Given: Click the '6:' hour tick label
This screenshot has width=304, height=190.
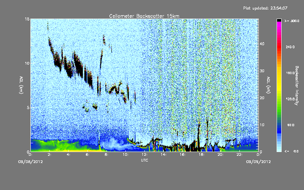Looking at the screenshot, I should (x=87, y=155).
